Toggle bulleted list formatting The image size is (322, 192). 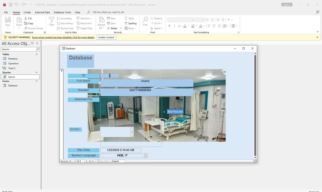point(207,20)
